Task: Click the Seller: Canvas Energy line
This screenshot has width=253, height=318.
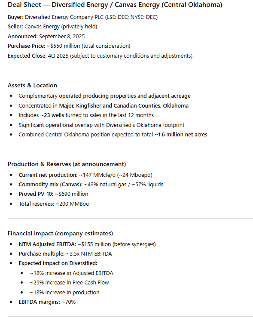Action: pyautogui.click(x=52, y=27)
